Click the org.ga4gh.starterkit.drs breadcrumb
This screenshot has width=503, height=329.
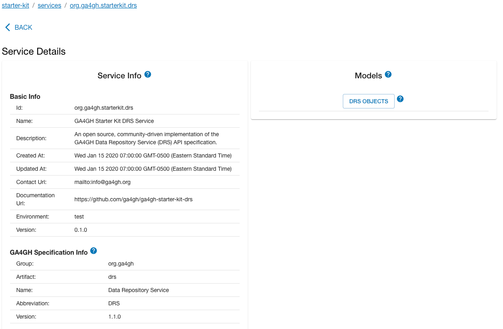(103, 5)
